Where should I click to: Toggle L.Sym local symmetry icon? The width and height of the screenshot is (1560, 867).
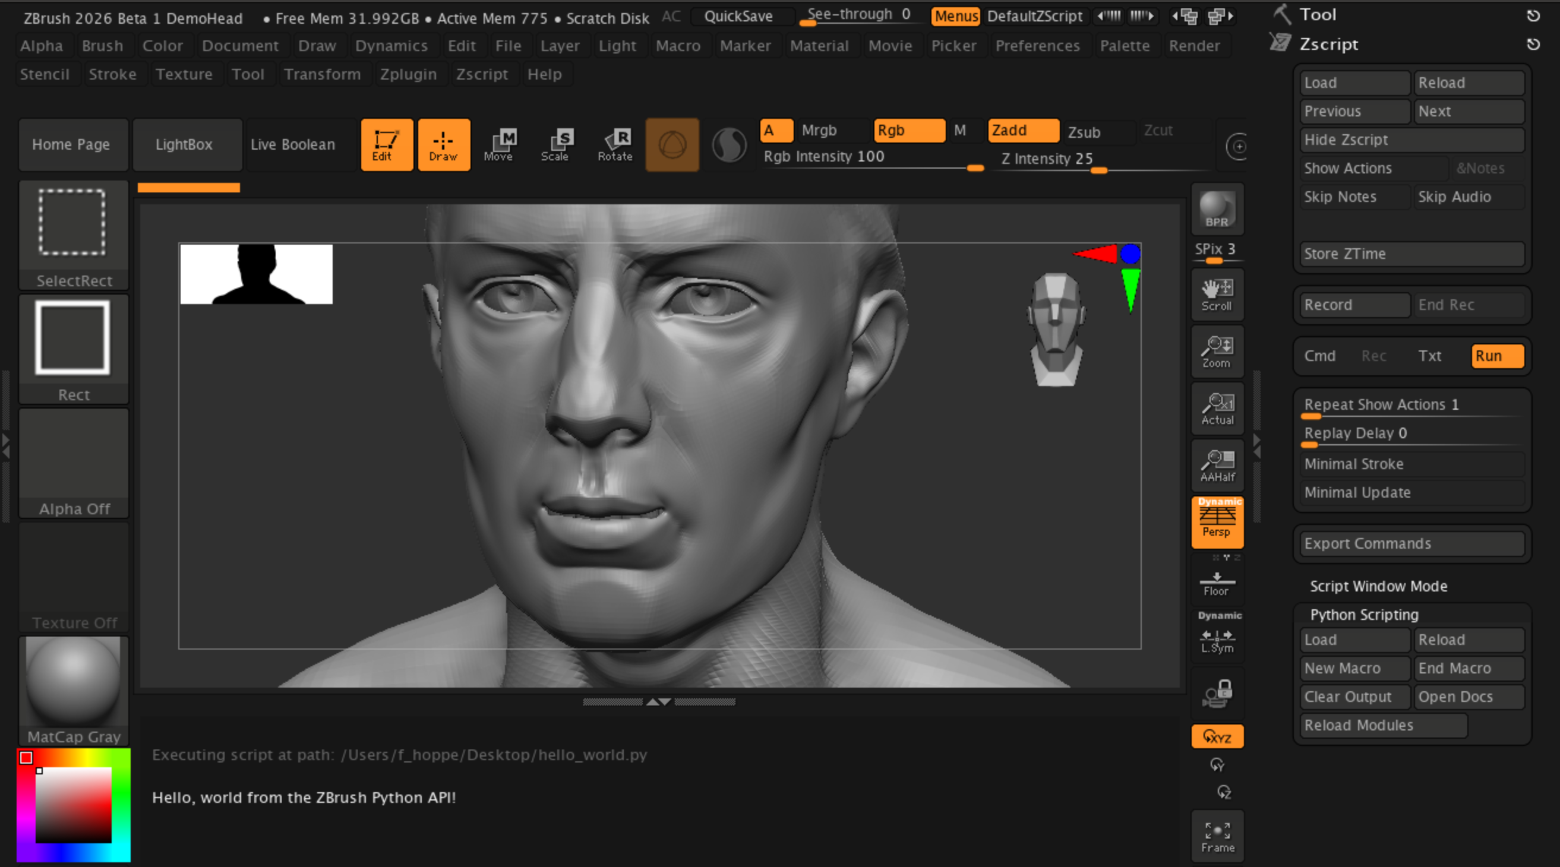tap(1217, 638)
